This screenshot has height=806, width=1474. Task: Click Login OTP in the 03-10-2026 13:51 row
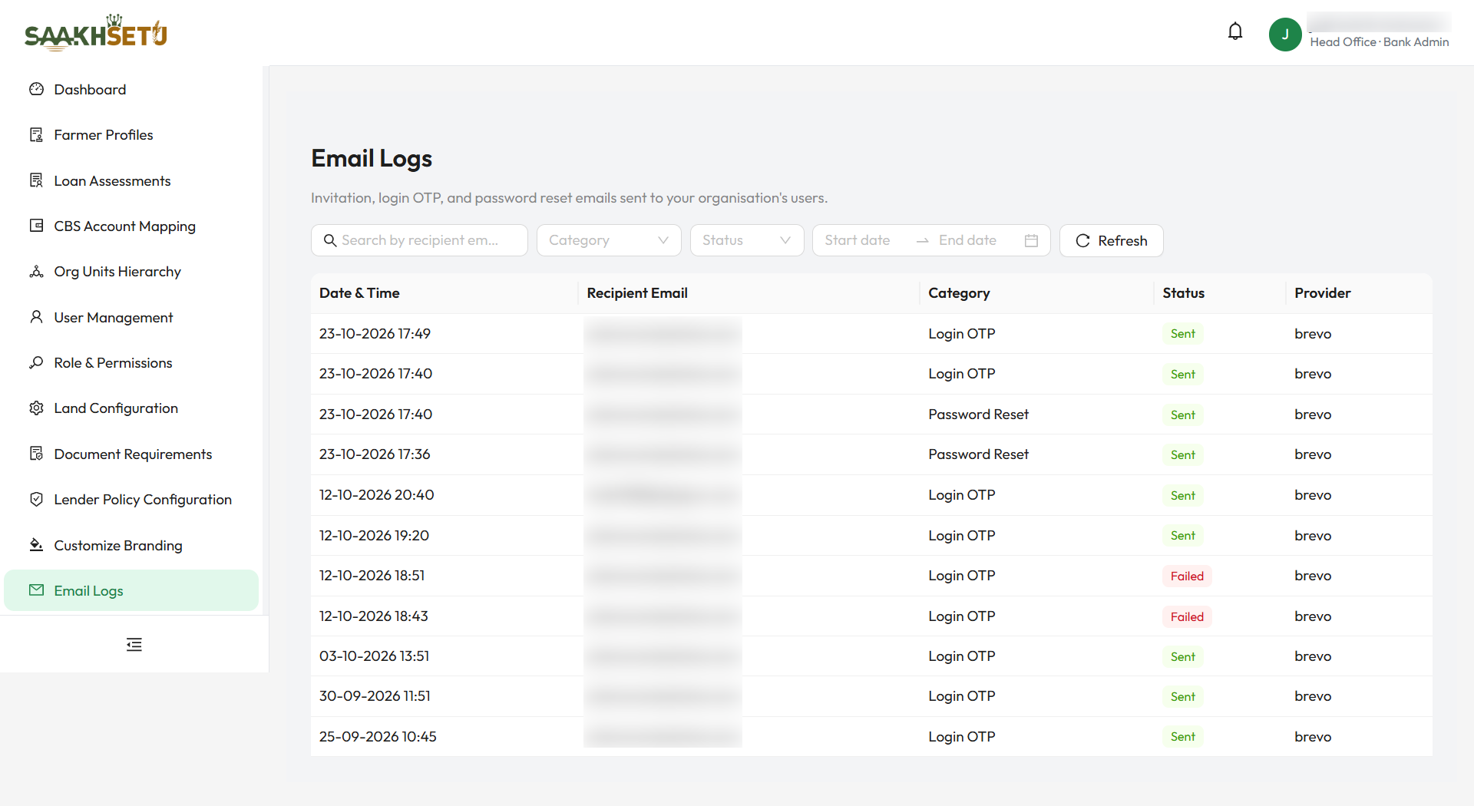pyautogui.click(x=961, y=656)
